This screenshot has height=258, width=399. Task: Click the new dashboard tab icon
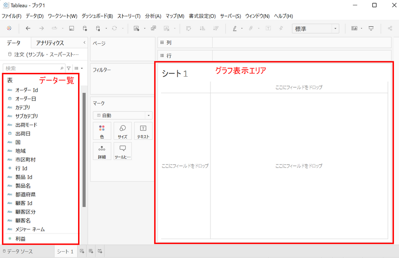(91, 251)
